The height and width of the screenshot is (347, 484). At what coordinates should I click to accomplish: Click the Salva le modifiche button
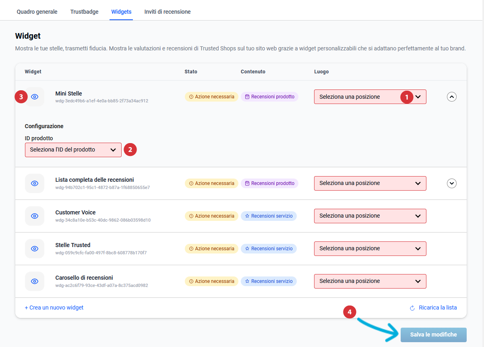433,335
